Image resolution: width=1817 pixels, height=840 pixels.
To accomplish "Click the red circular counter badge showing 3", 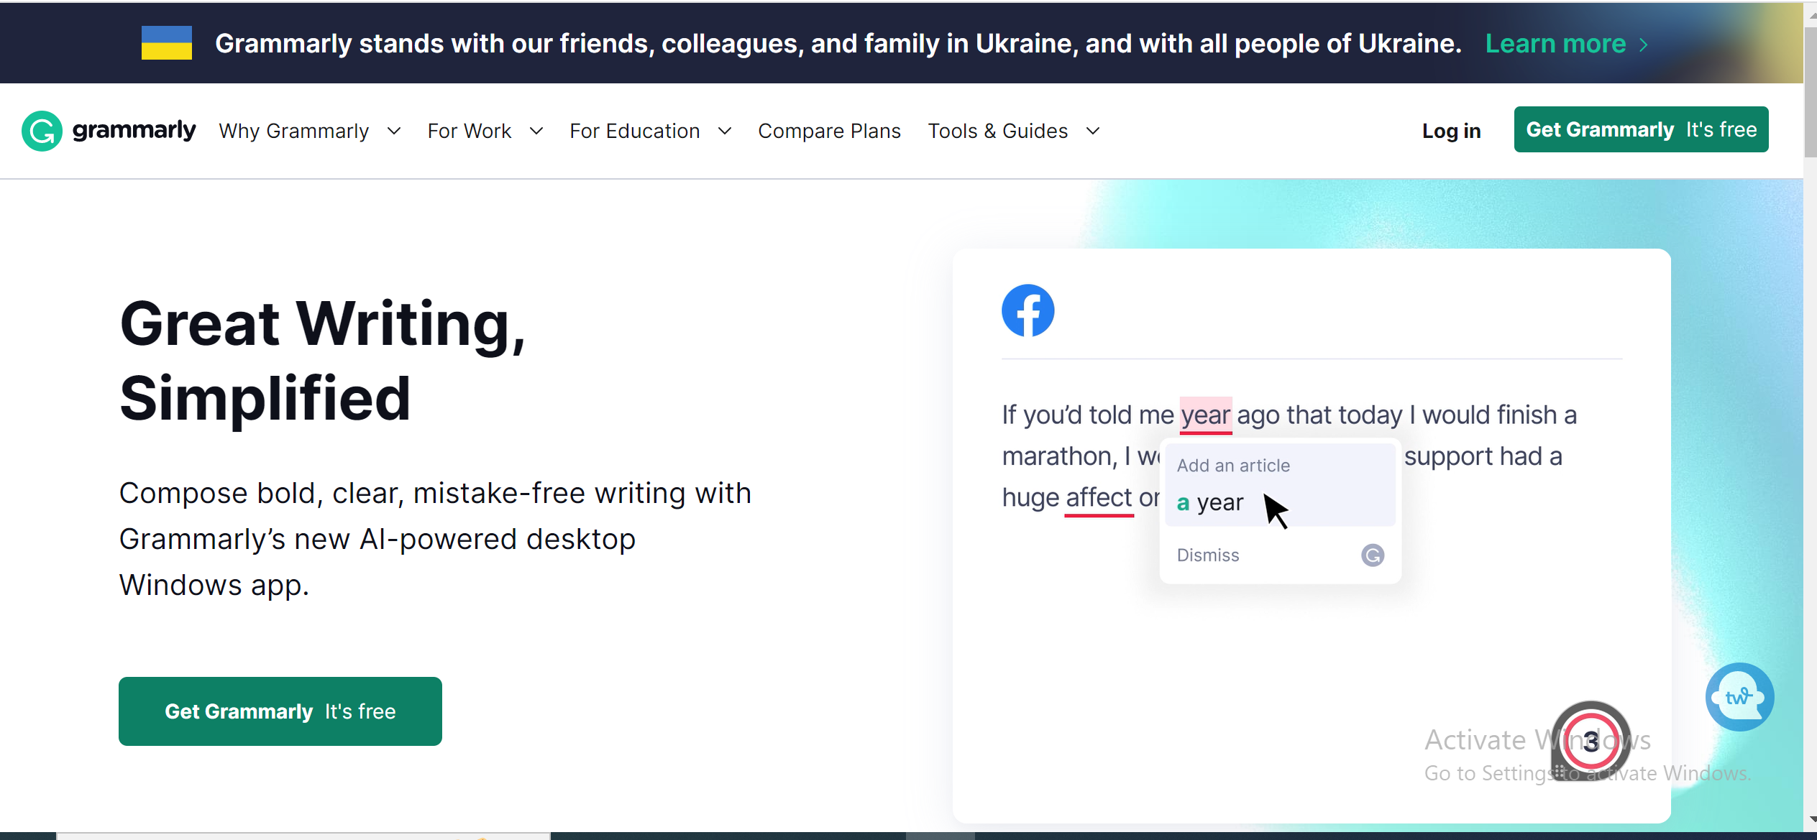I will [1591, 742].
